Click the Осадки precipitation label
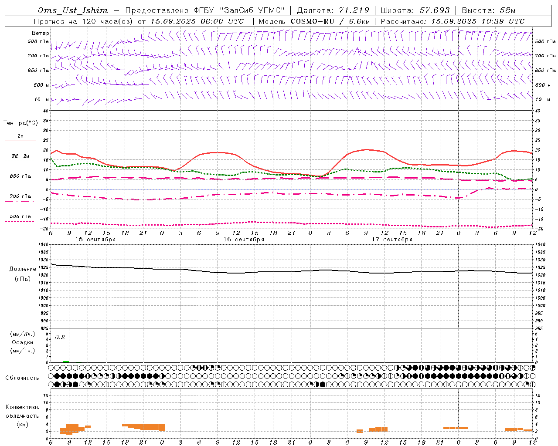The height and width of the screenshot is (446, 558). tap(23, 342)
